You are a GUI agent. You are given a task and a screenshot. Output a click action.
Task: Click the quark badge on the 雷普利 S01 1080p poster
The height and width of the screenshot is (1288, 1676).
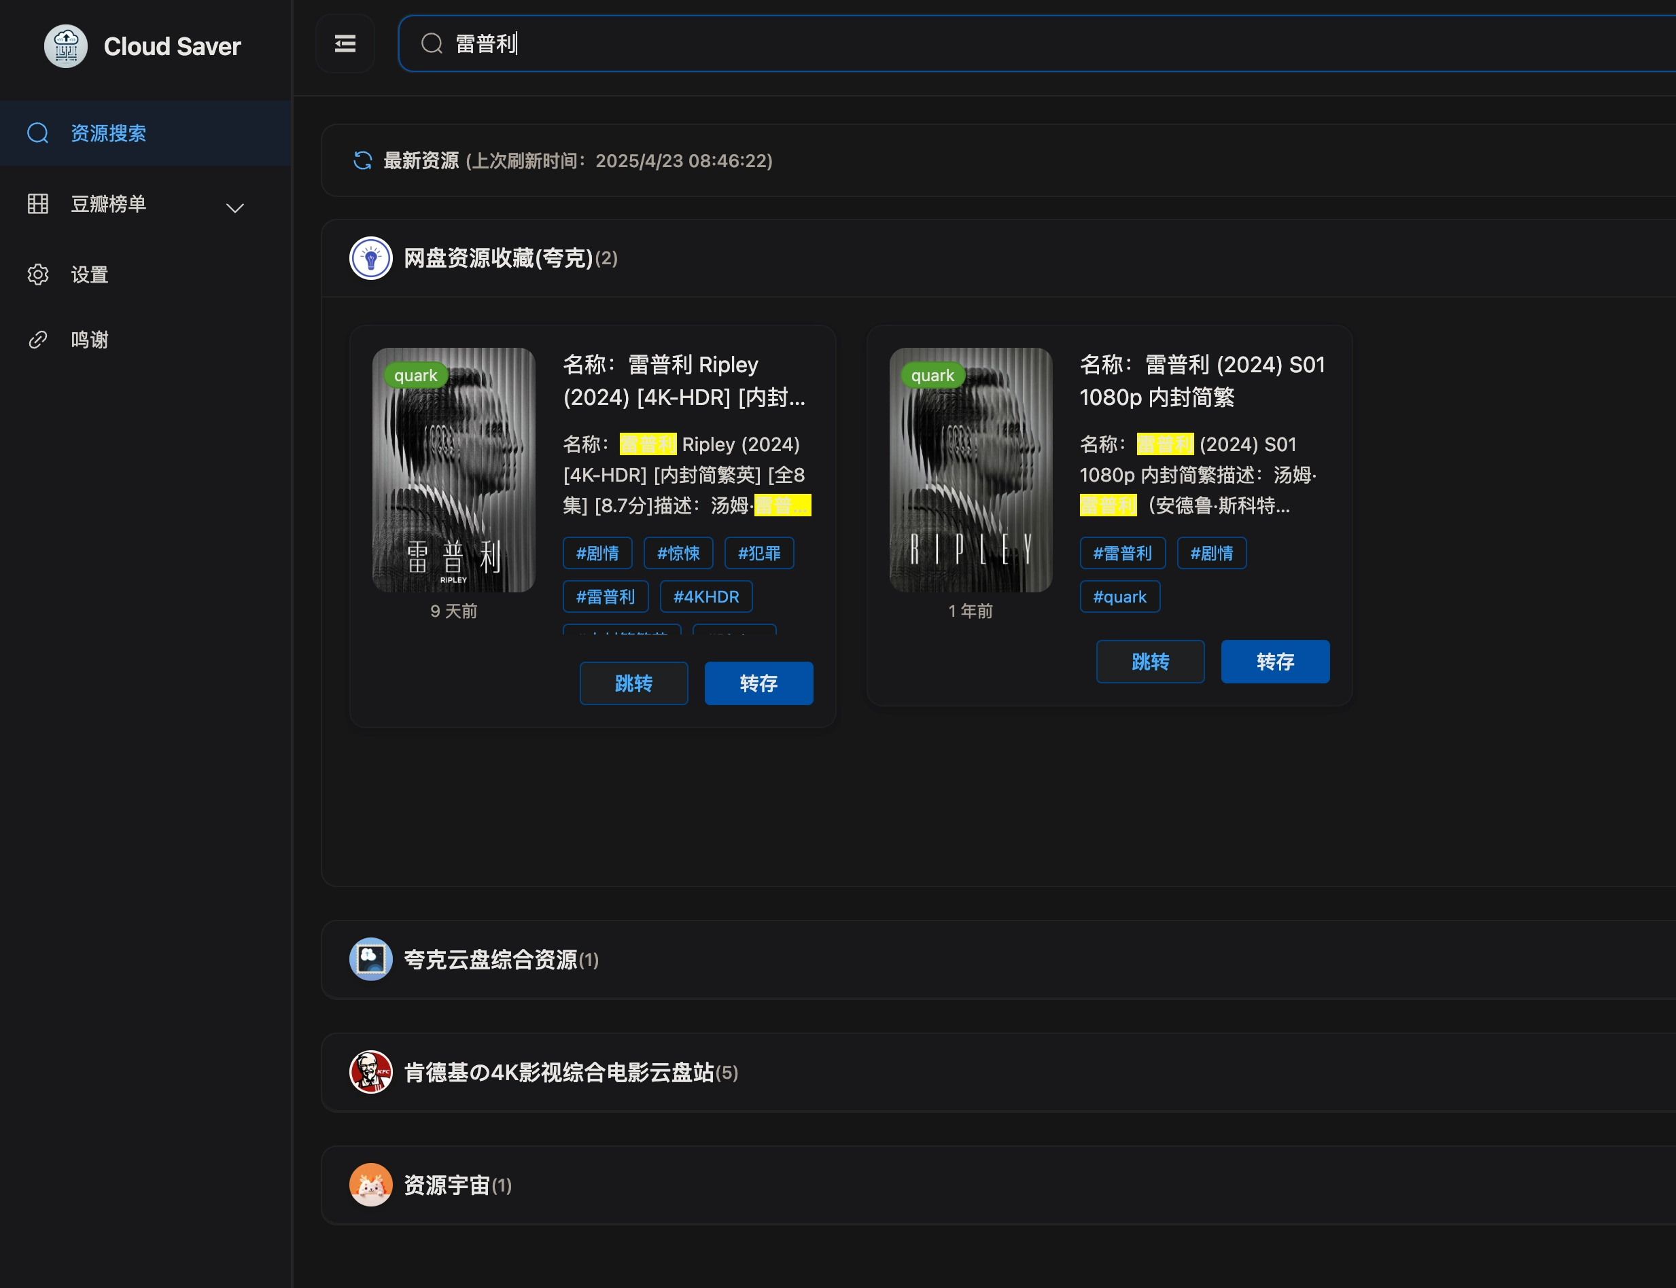coord(932,375)
